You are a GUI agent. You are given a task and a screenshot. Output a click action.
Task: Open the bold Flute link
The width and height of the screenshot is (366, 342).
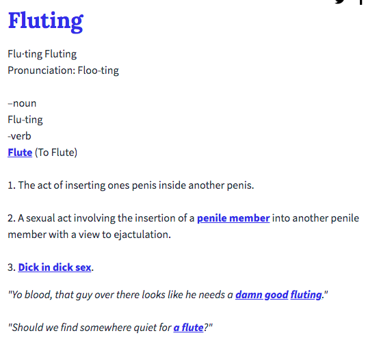click(x=20, y=153)
